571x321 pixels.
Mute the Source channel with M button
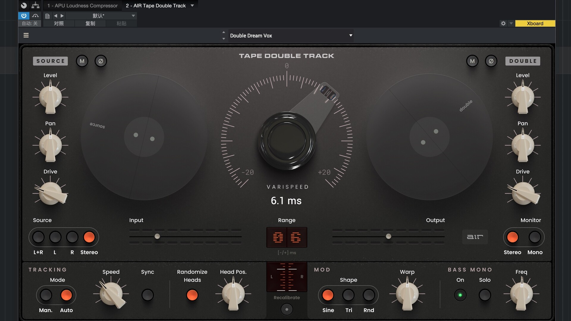(82, 61)
